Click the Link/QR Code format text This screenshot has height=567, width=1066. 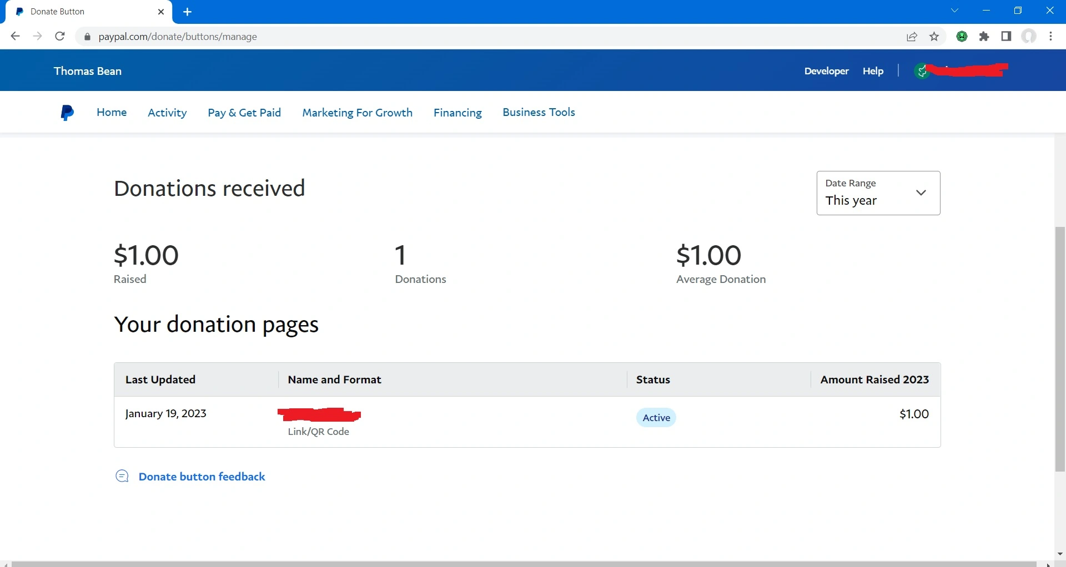click(x=318, y=432)
